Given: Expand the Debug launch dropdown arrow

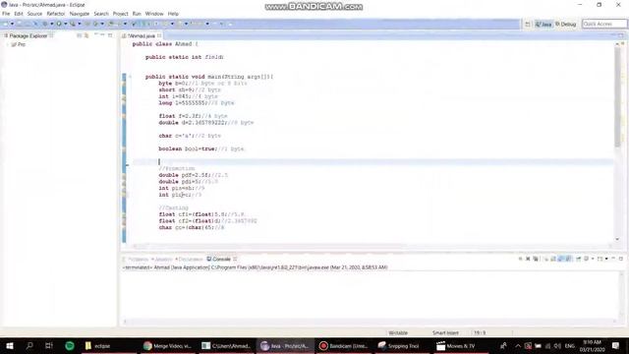Looking at the screenshot, I should click(x=52, y=24).
